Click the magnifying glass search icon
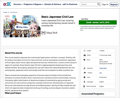120x98 pixels. pyautogui.click(x=99, y=4)
